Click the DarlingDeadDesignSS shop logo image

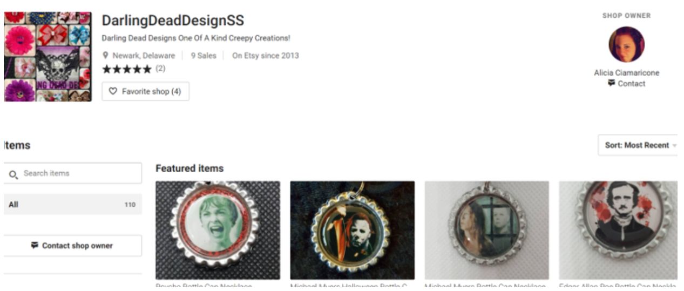tap(48, 57)
